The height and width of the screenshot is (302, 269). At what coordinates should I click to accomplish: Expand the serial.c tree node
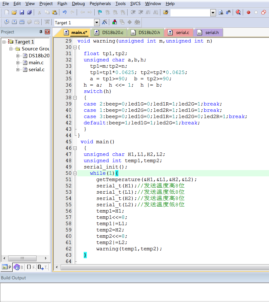(18, 70)
